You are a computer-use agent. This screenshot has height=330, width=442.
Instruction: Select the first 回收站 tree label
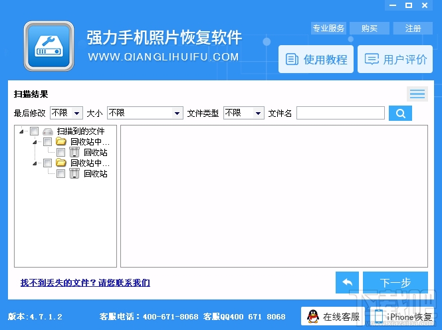96,152
